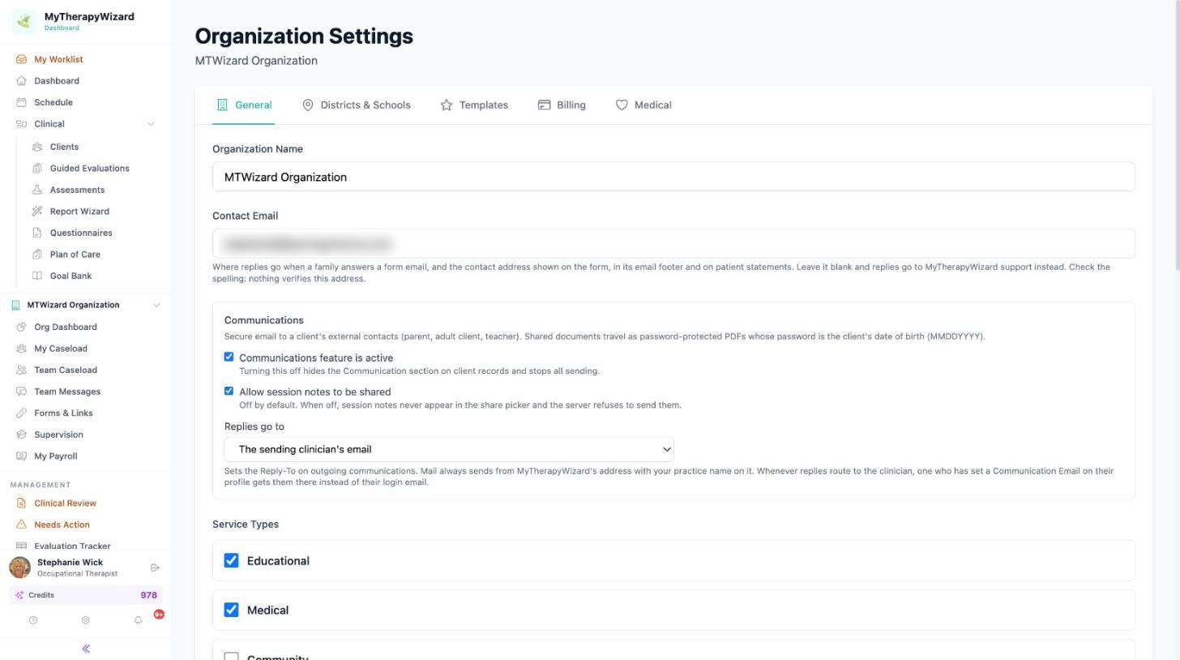
Task: Click Stephanie Wick's profile photo
Action: point(20,568)
